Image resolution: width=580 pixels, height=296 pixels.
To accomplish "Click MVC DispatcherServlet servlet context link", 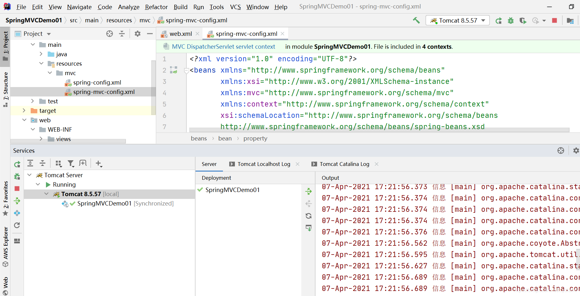I will tap(224, 47).
